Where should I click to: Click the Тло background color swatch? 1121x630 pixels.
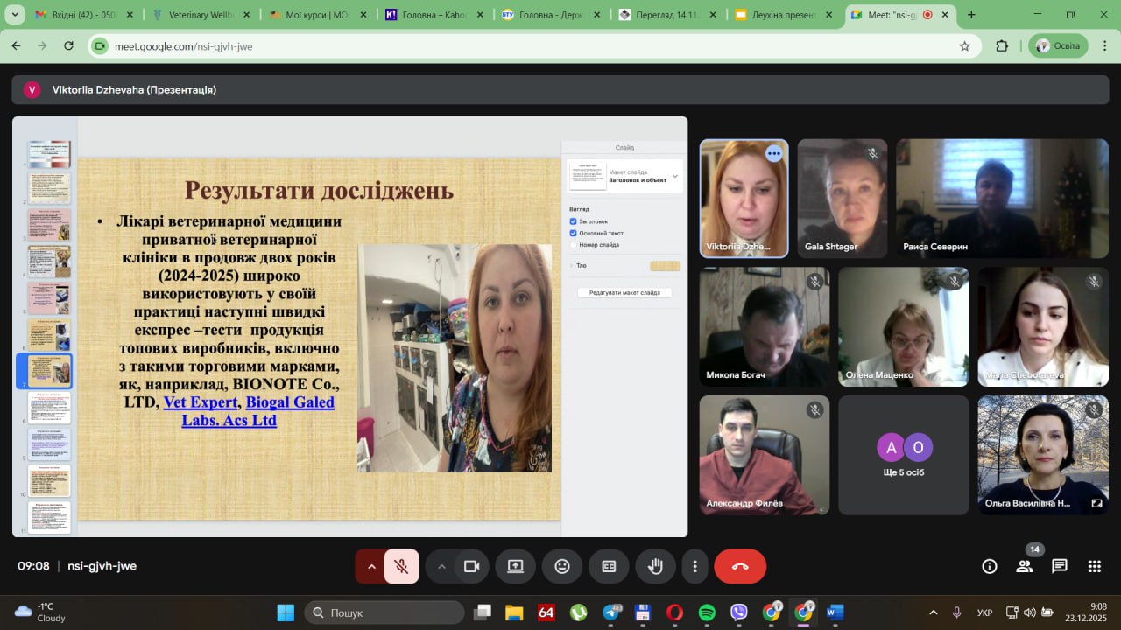[665, 266]
